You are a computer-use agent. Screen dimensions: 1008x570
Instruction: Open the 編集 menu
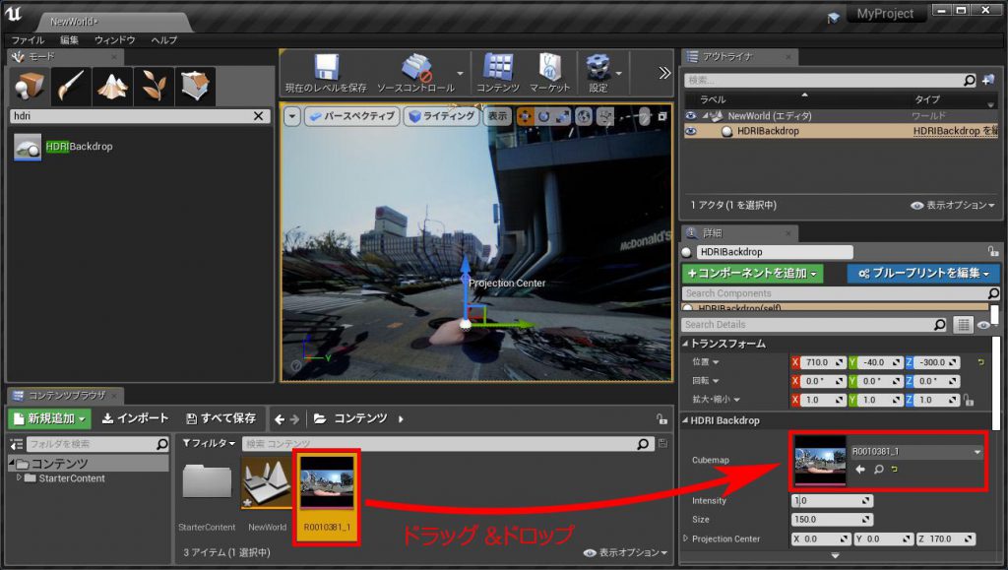tap(70, 39)
